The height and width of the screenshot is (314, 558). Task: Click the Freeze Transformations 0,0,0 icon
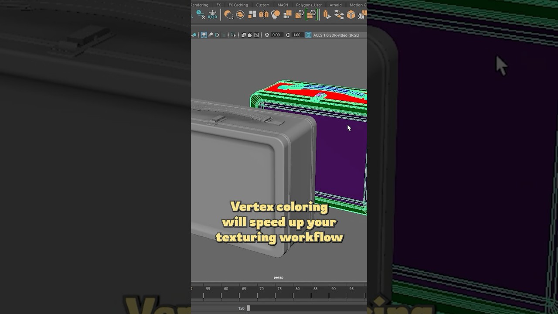[x=212, y=14]
